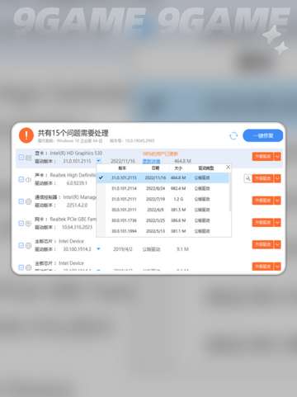Click the orange upgrade button for the Realtek sound card
Image resolution: width=297 pixels, height=397 pixels.
262,178
